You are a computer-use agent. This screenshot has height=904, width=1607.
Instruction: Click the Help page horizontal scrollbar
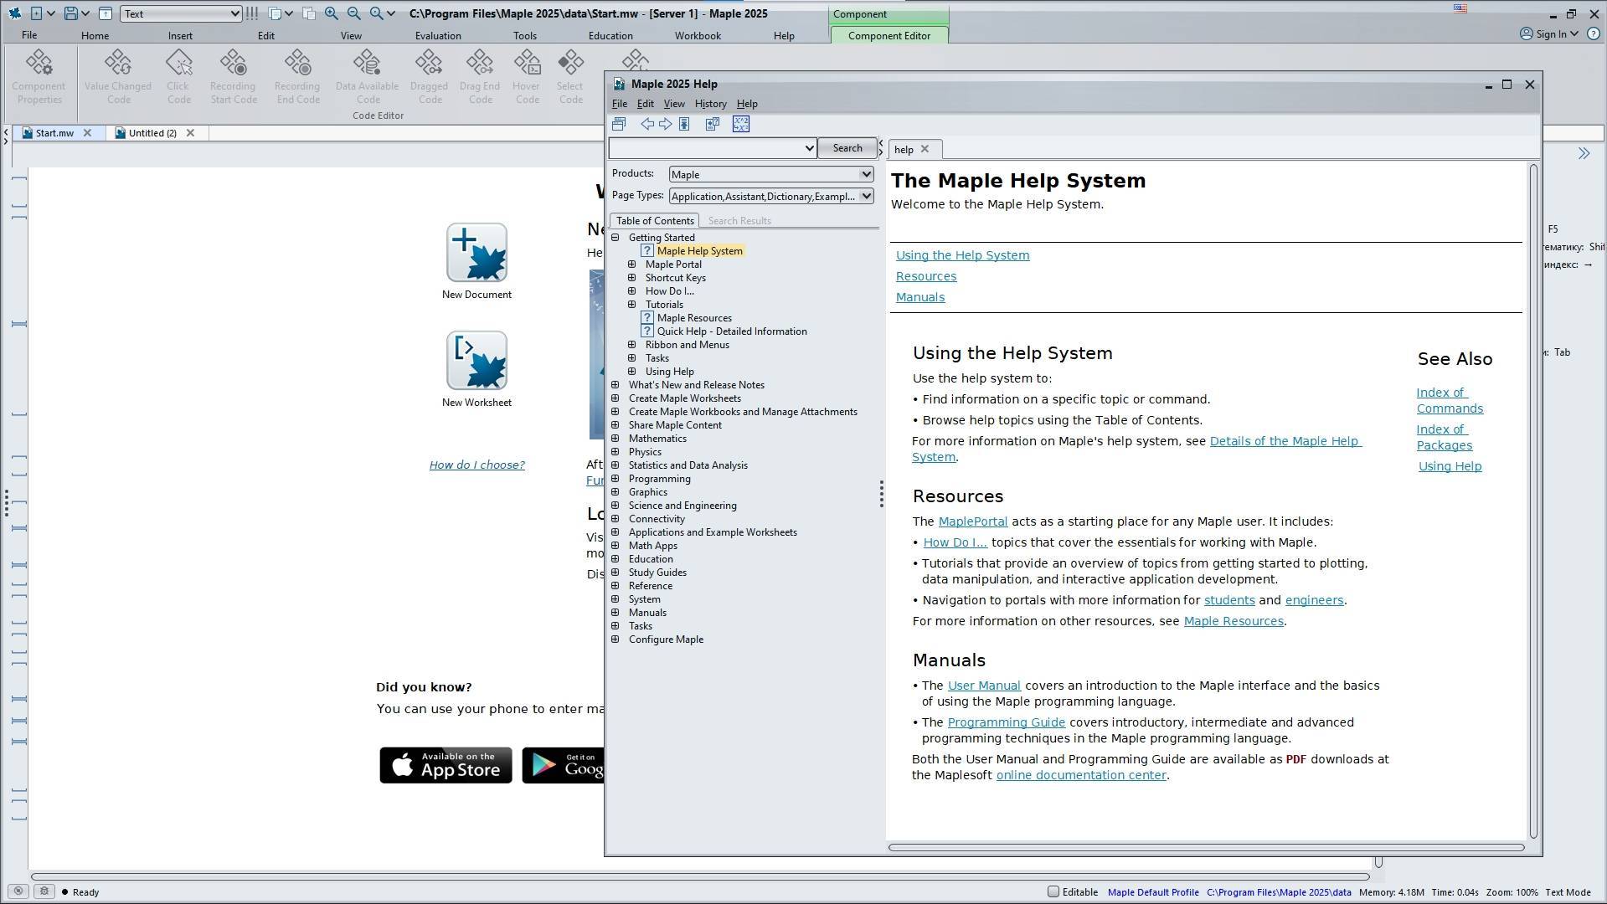pyautogui.click(x=1206, y=847)
